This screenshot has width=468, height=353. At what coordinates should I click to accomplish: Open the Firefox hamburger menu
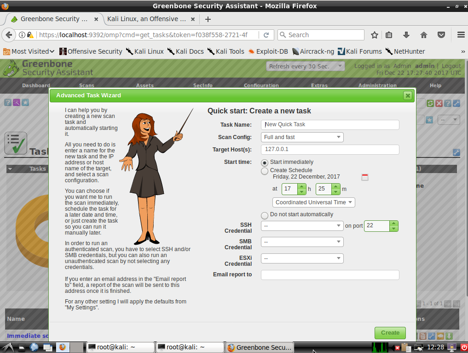pos(460,35)
